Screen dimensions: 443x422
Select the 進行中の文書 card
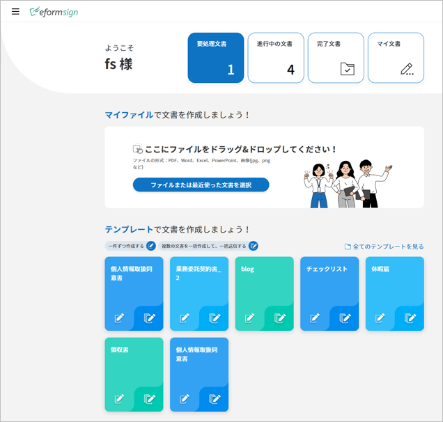276,58
